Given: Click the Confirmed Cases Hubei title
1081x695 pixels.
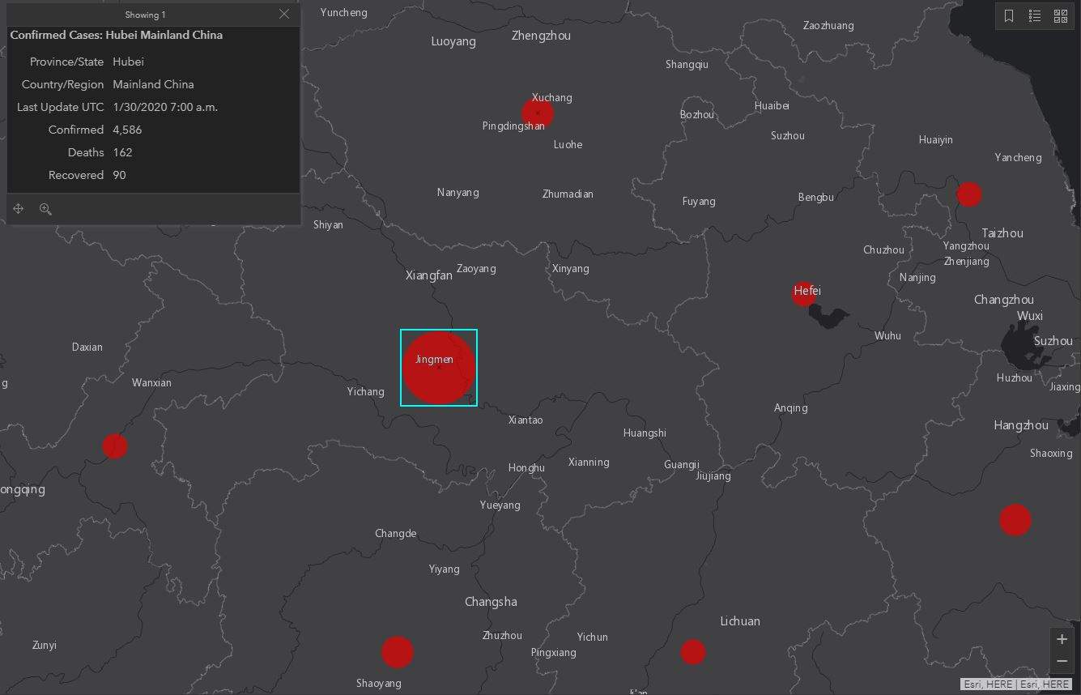Looking at the screenshot, I should 115,35.
